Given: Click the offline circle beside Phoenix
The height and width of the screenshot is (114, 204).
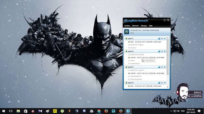Looking at the screenshot, I should (129, 48).
